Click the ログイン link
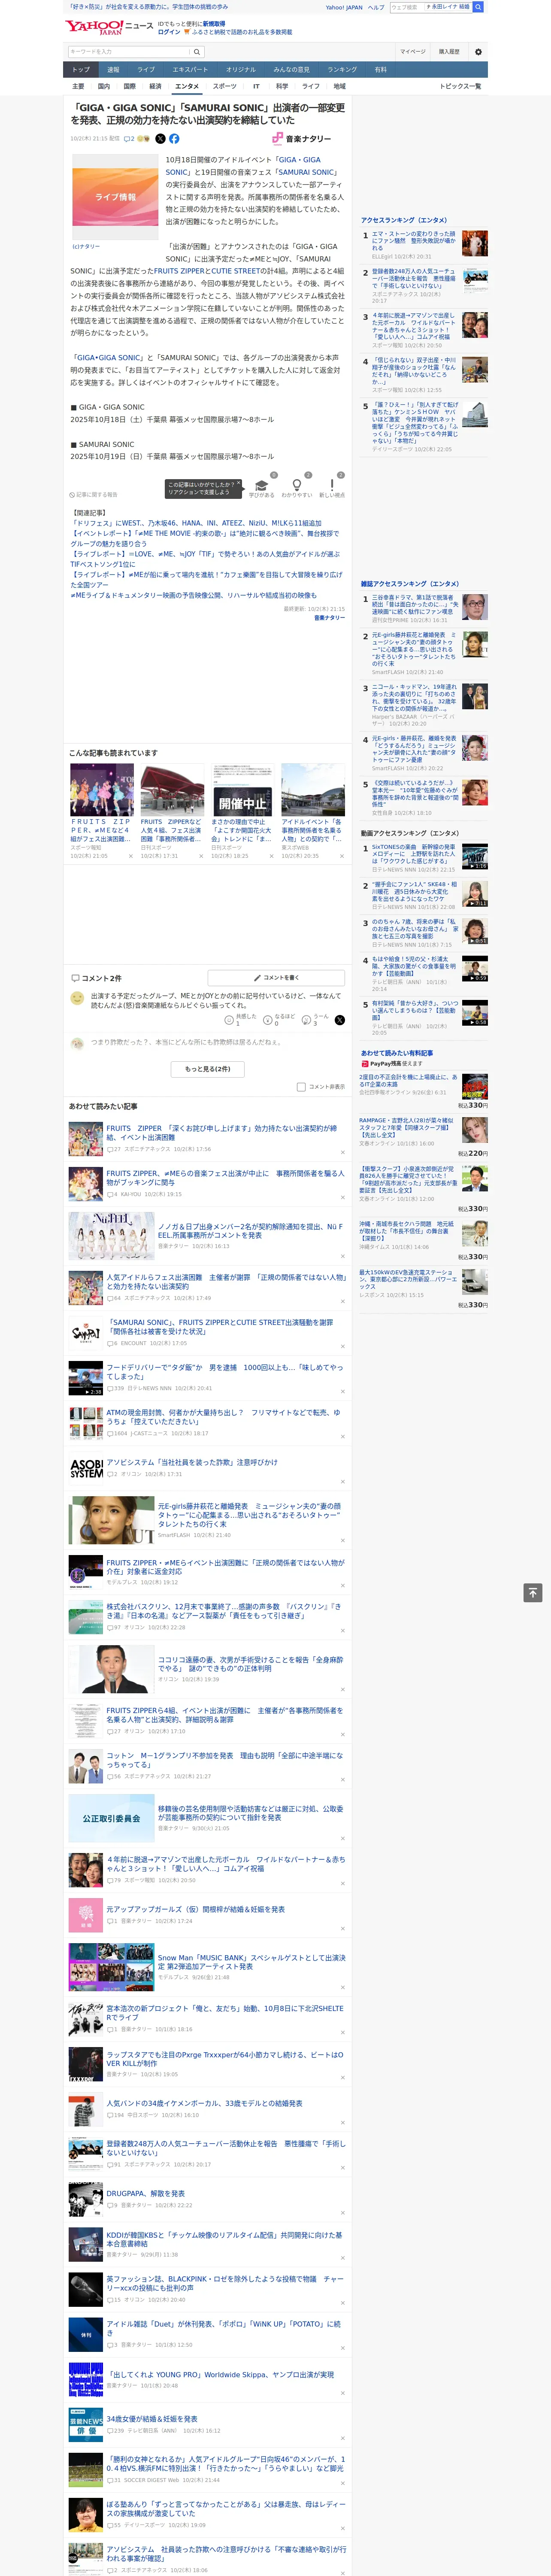Image resolution: width=551 pixels, height=2576 pixels. pyautogui.click(x=169, y=32)
